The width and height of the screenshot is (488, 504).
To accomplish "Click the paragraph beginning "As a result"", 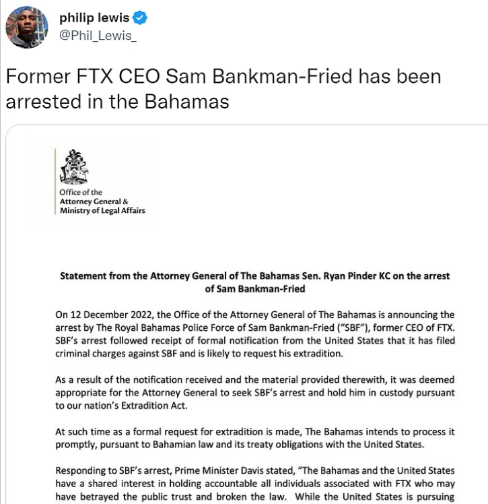I will [x=254, y=391].
